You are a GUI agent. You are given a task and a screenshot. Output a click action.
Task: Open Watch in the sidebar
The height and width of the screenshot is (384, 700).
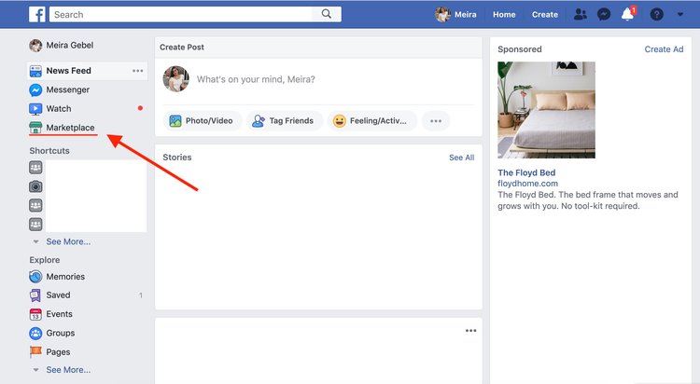[x=59, y=108]
